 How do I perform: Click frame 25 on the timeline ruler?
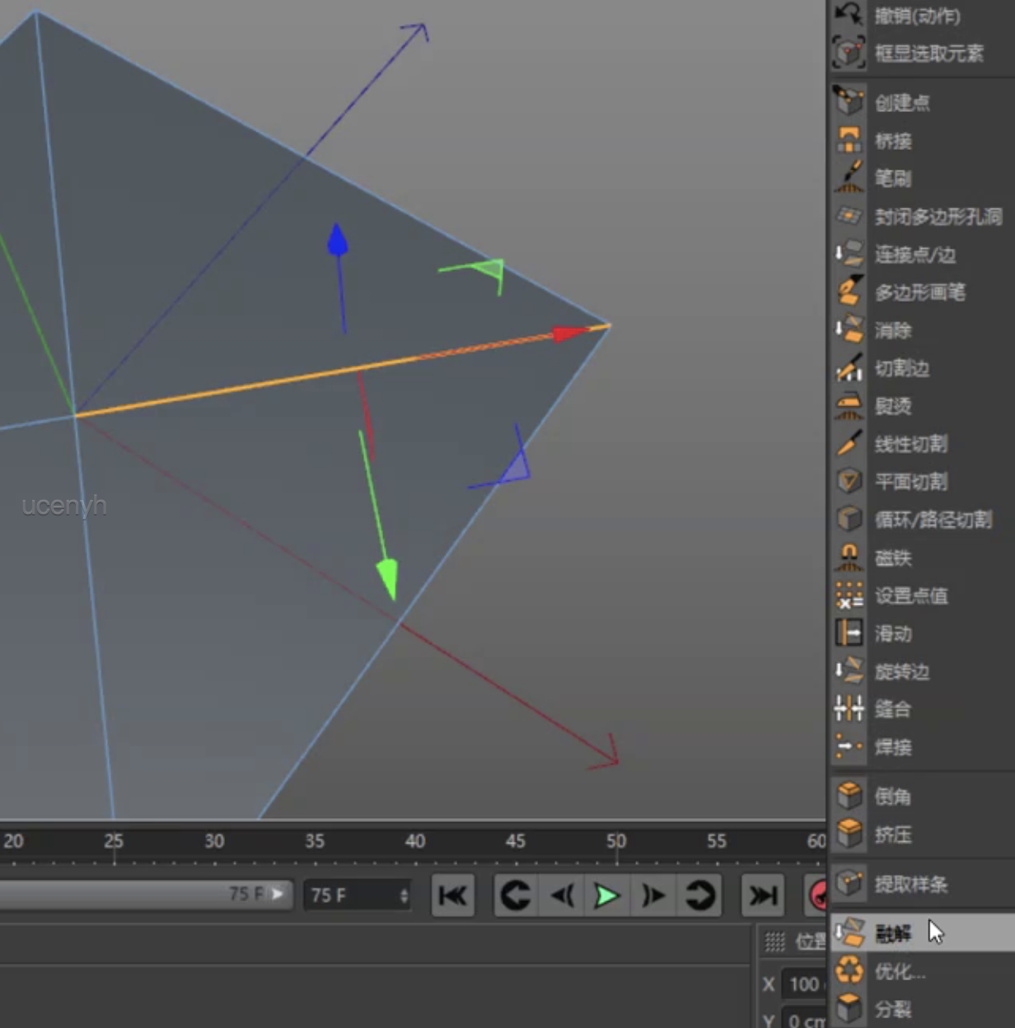click(x=114, y=841)
